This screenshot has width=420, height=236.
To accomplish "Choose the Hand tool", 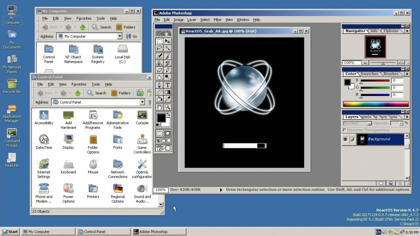I will (160, 107).
